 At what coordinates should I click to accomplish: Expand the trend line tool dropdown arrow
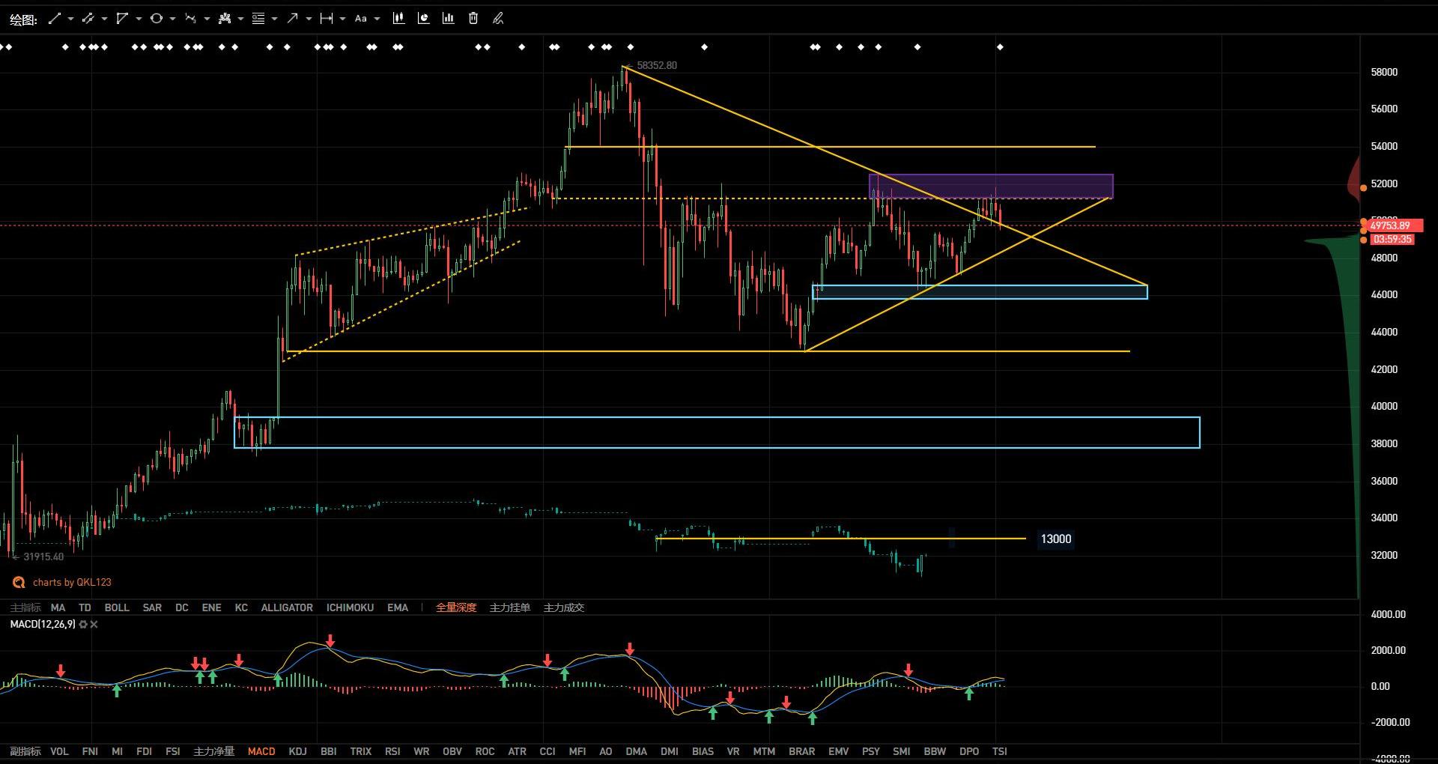tap(70, 19)
